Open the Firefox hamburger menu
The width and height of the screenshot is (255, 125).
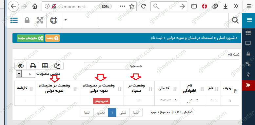[249, 6]
